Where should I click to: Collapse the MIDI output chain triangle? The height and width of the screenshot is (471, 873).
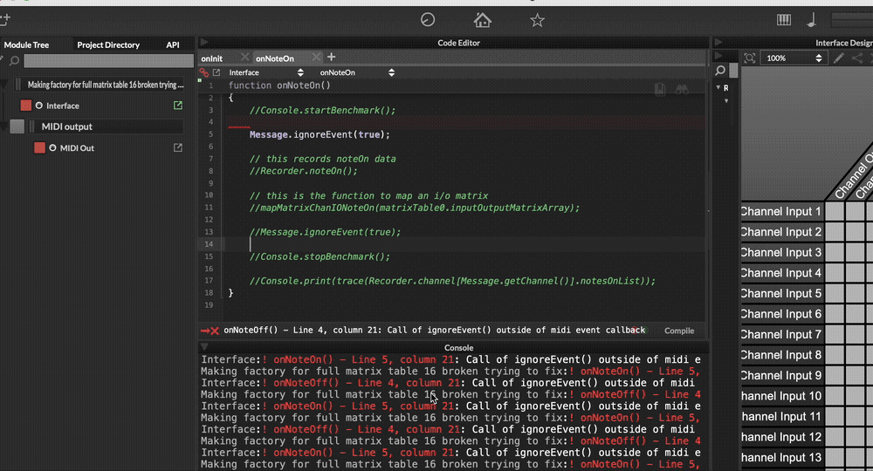tap(3, 126)
